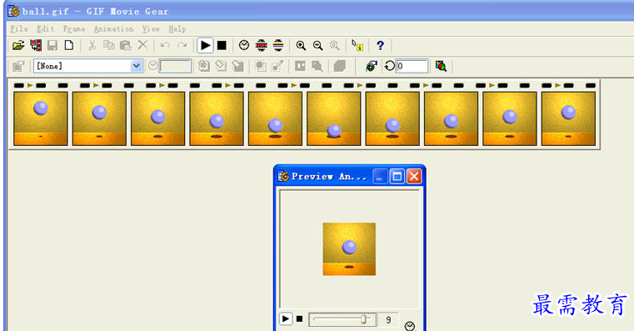Select the last frame thumbnail in filmstrip

coord(568,118)
